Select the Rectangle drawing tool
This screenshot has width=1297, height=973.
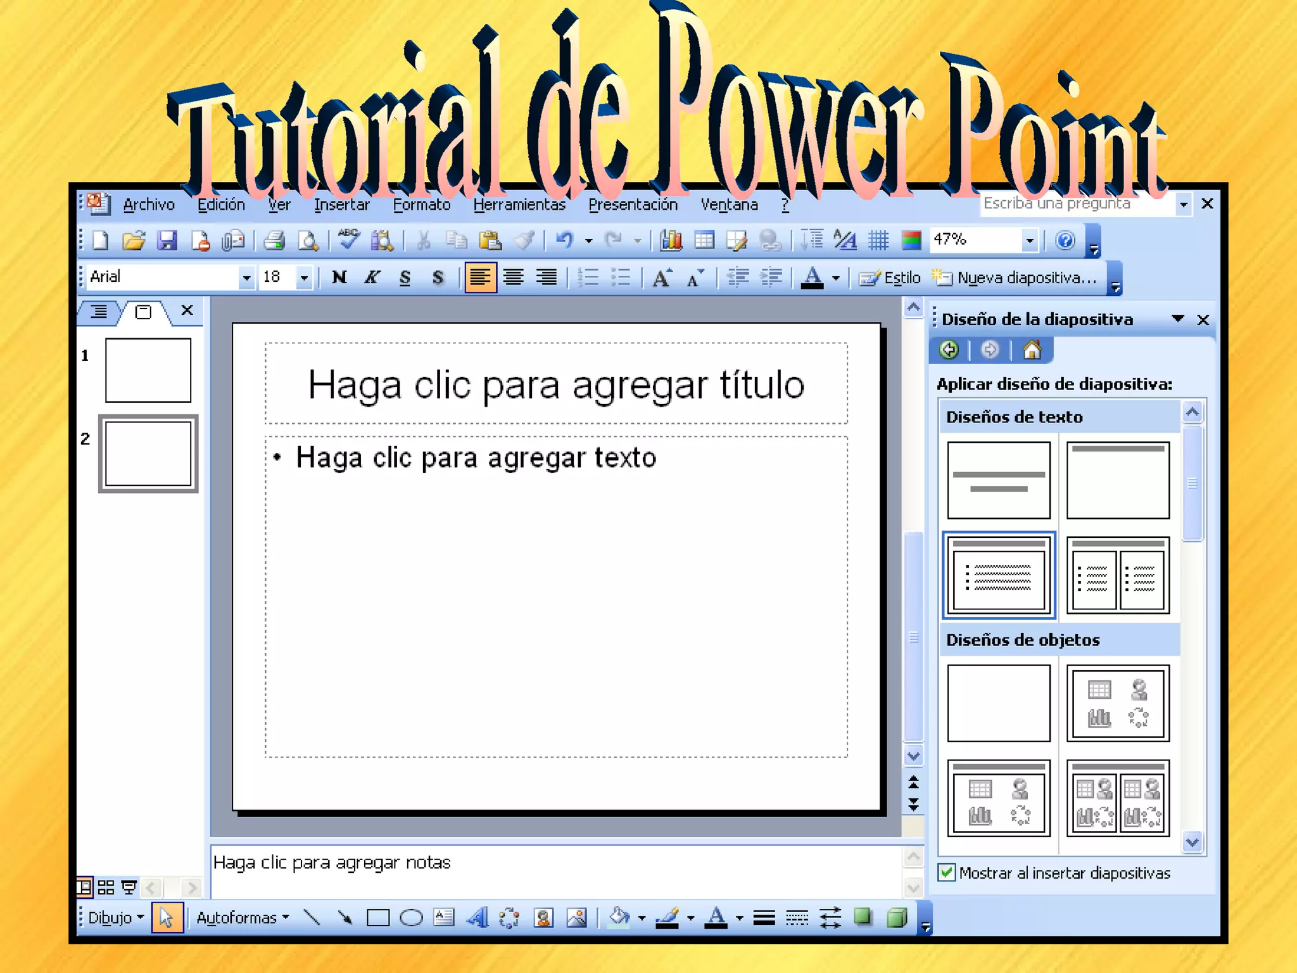coord(378,917)
